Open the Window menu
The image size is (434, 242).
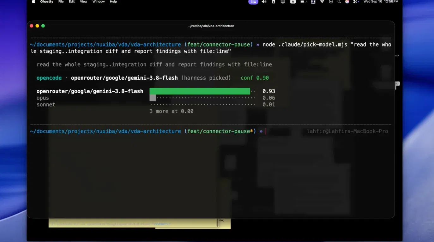[99, 2]
